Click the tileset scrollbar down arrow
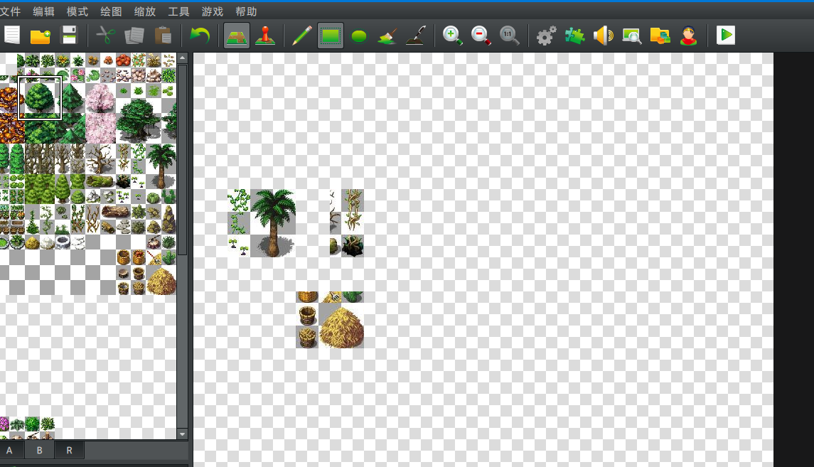 182,434
